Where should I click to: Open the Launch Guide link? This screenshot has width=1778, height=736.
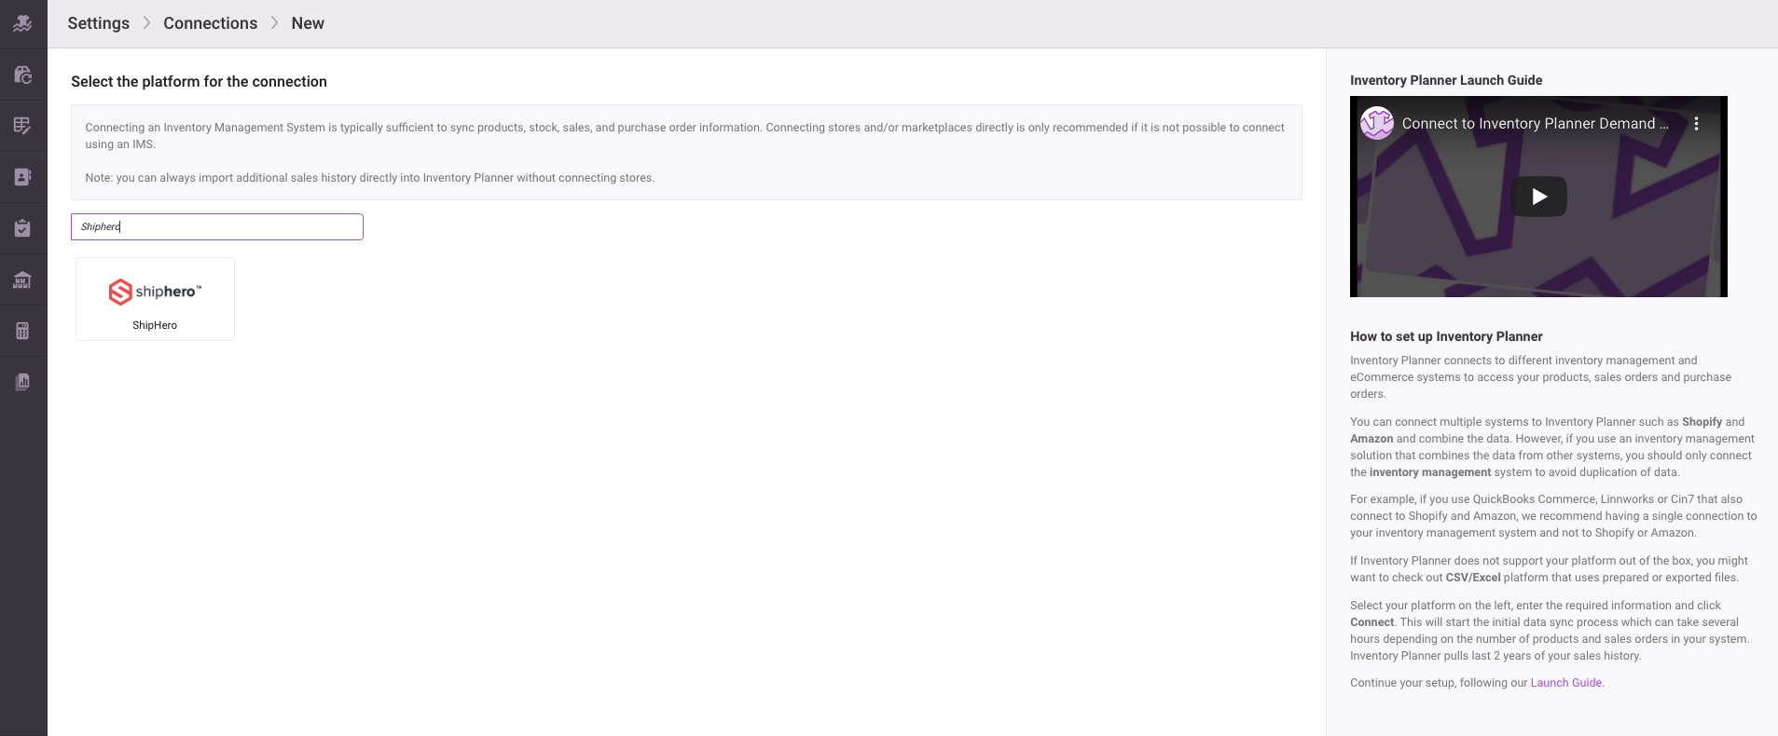pyautogui.click(x=1565, y=683)
